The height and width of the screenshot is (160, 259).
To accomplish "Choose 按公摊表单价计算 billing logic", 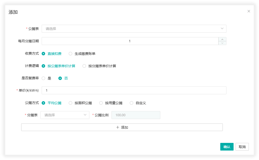I will click(x=44, y=66).
